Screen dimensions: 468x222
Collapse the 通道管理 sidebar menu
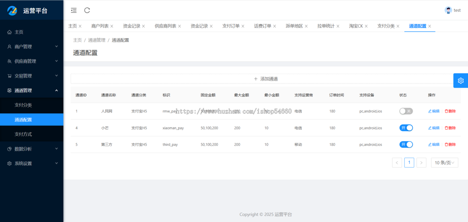pos(32,90)
